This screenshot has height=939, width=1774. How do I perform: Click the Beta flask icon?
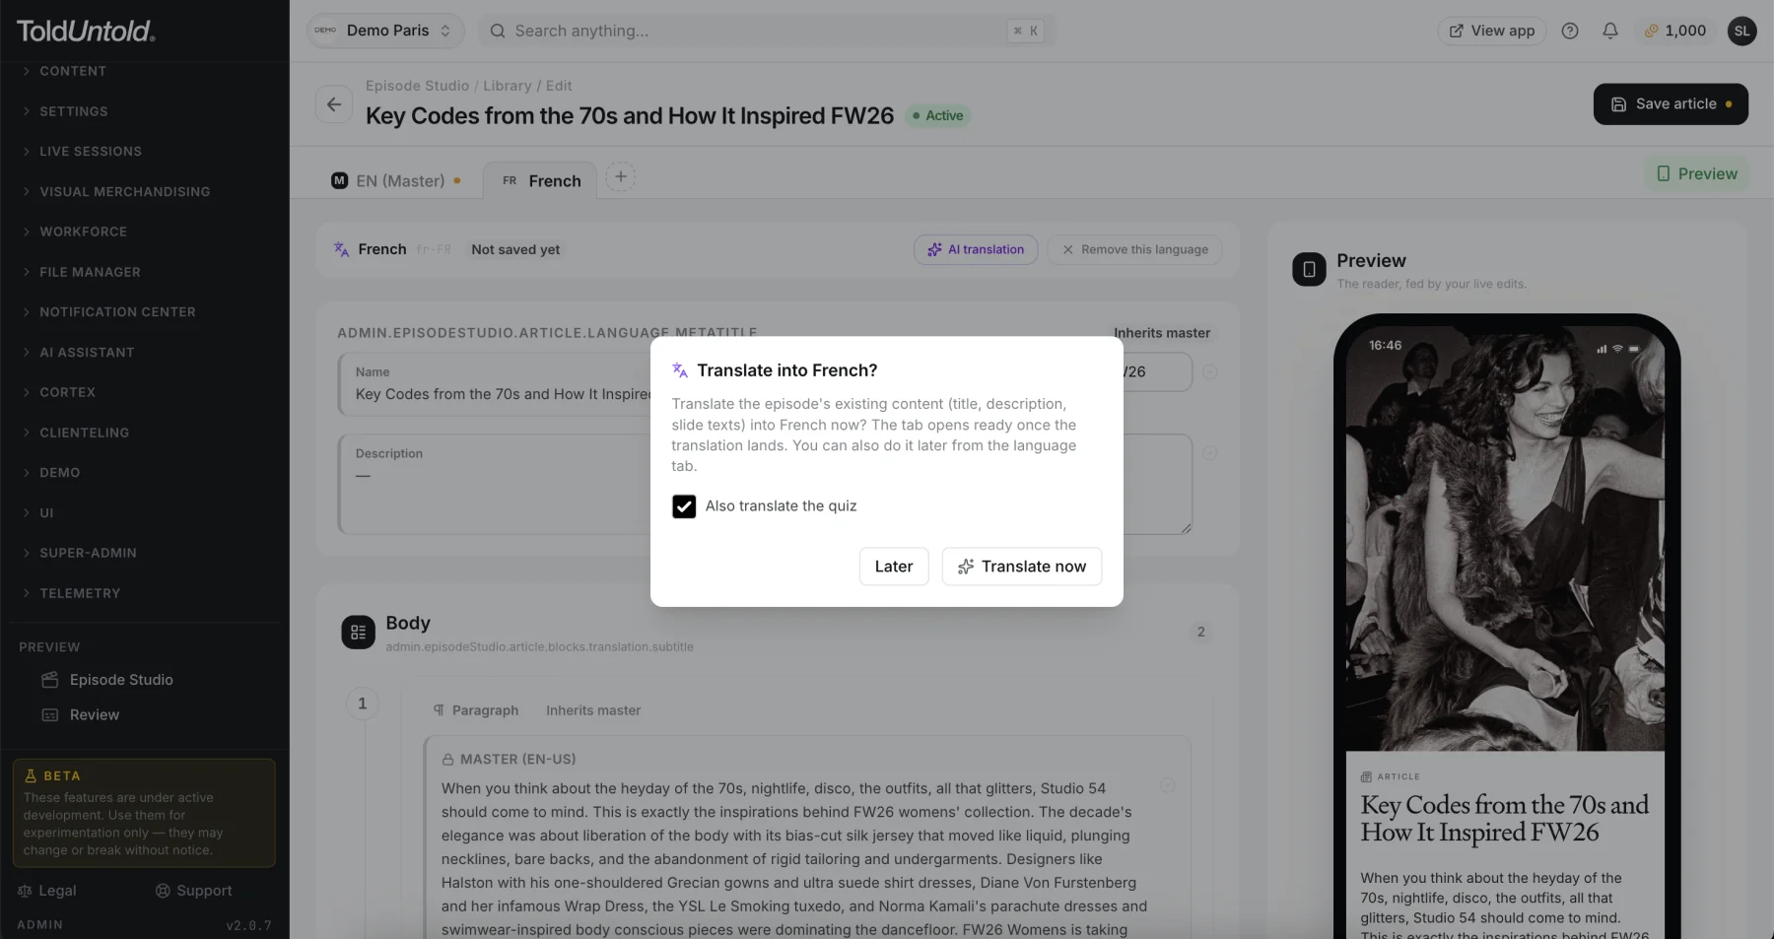tap(31, 776)
